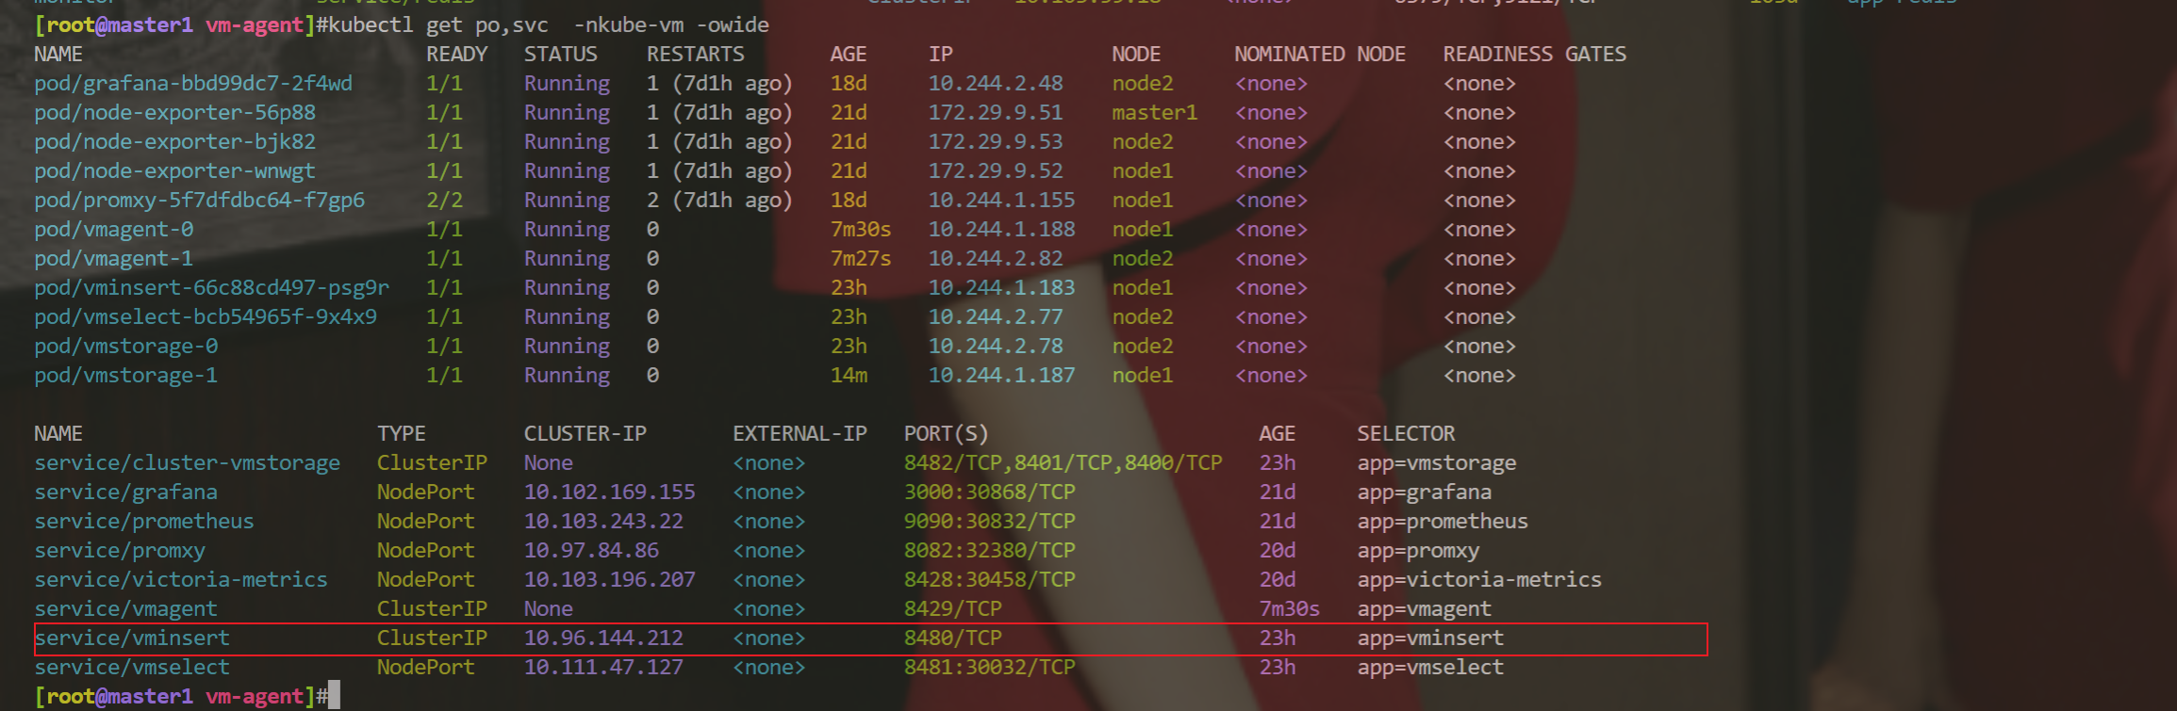Click the service/grafana name
Viewport: 2177px width, 711px height.
point(126,493)
